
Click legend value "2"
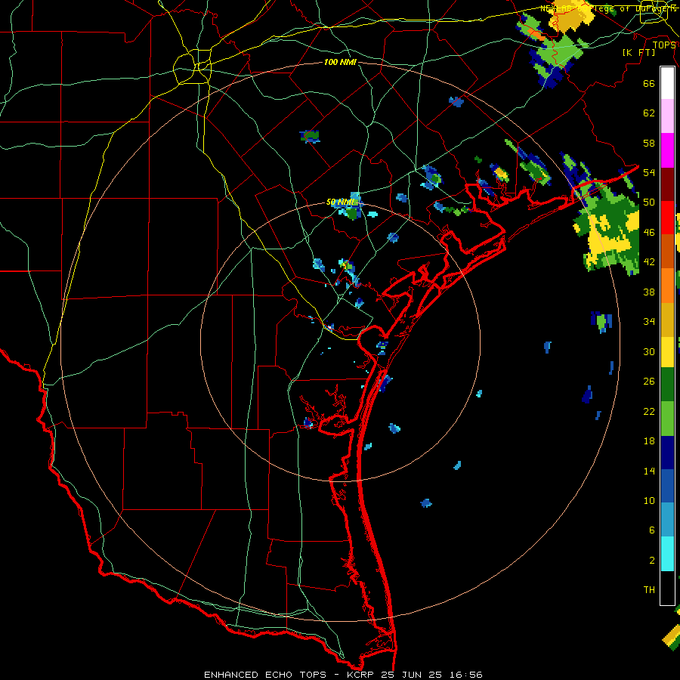coord(651,561)
